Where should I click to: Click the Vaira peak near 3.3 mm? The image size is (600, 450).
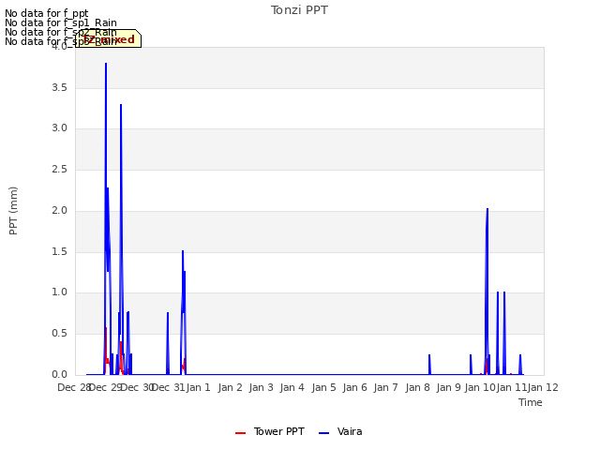coord(121,105)
